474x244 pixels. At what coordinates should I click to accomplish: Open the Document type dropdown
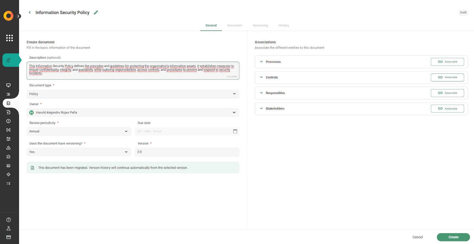tap(133, 94)
